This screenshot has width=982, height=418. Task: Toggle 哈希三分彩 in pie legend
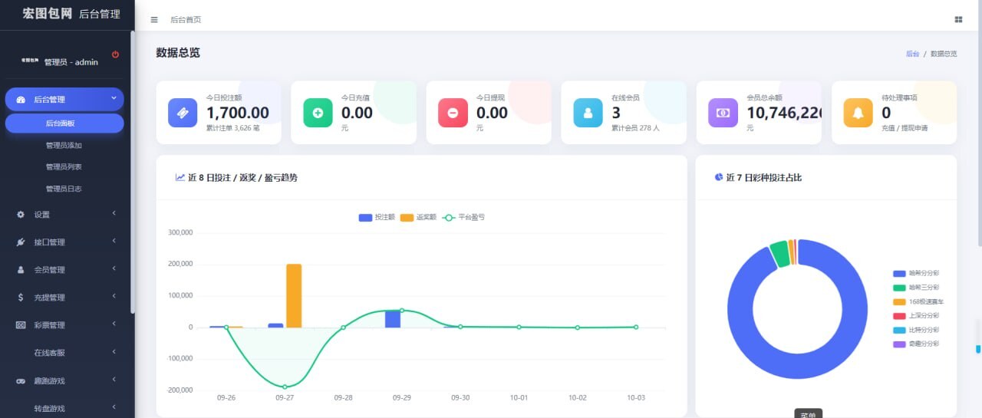[916, 288]
